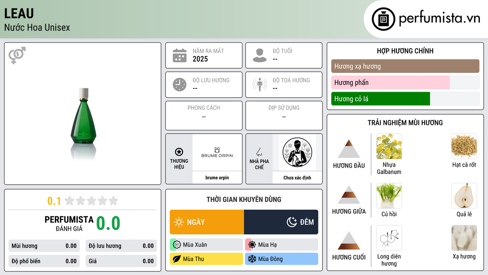
Task: Click the Củ hồi note image
Action: [389, 195]
